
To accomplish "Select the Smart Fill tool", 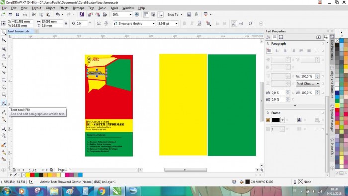I will [4, 159].
